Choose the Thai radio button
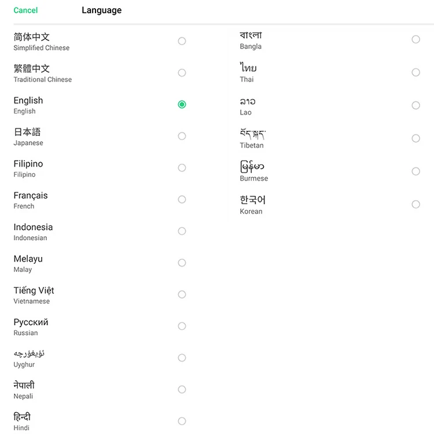 415,72
